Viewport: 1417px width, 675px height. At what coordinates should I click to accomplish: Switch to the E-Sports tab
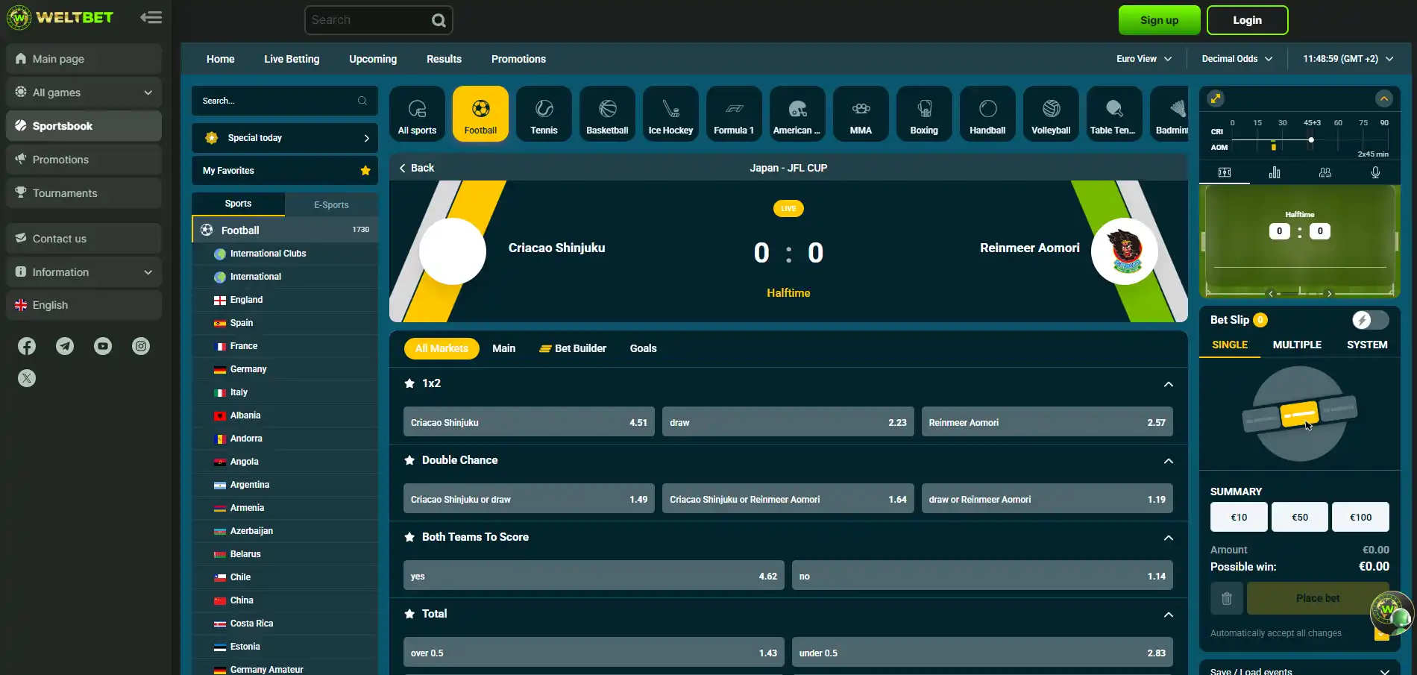[331, 204]
